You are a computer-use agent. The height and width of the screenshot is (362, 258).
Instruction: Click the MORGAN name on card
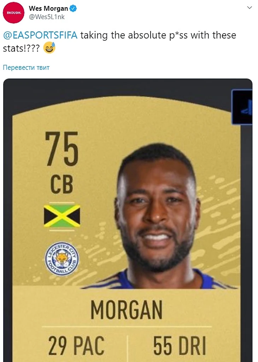127,310
